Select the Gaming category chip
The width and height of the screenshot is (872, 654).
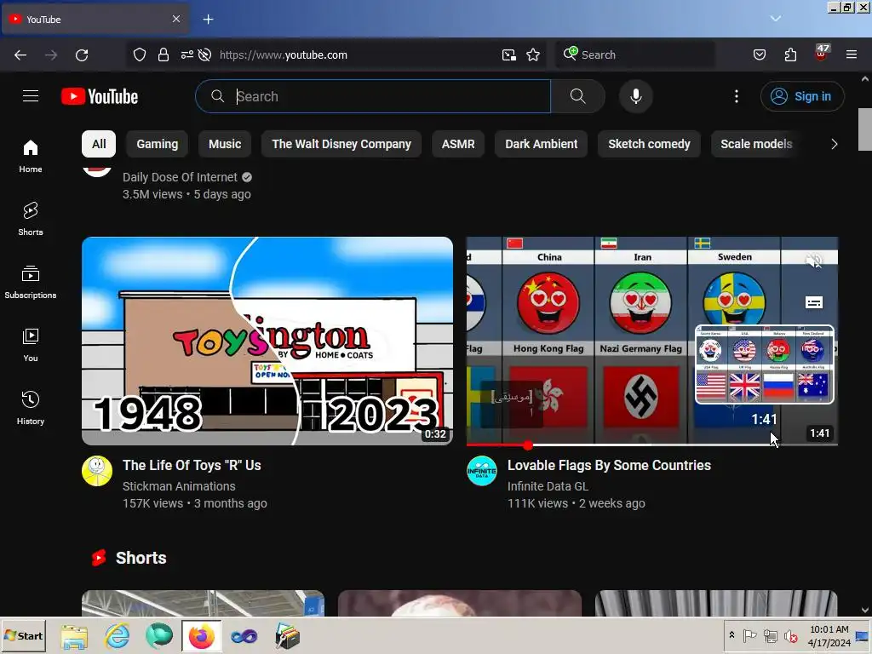coord(158,144)
